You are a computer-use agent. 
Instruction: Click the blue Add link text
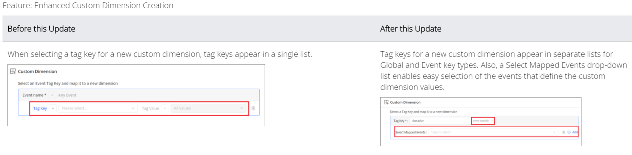click(x=575, y=132)
